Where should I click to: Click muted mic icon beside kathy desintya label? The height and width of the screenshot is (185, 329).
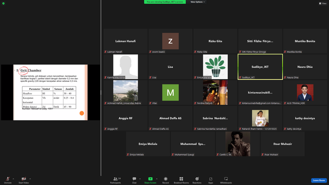pyautogui.click(x=285, y=129)
